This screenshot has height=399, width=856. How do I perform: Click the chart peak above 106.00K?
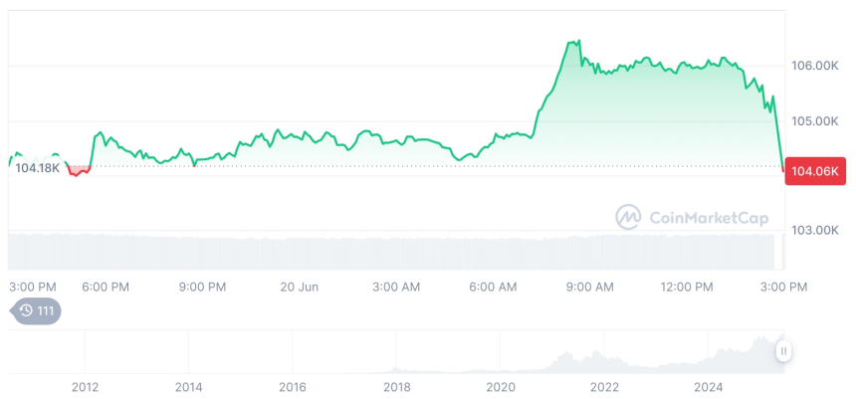coord(573,42)
